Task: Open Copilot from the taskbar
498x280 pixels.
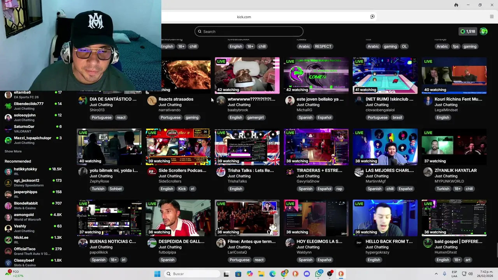Action: tap(250, 274)
